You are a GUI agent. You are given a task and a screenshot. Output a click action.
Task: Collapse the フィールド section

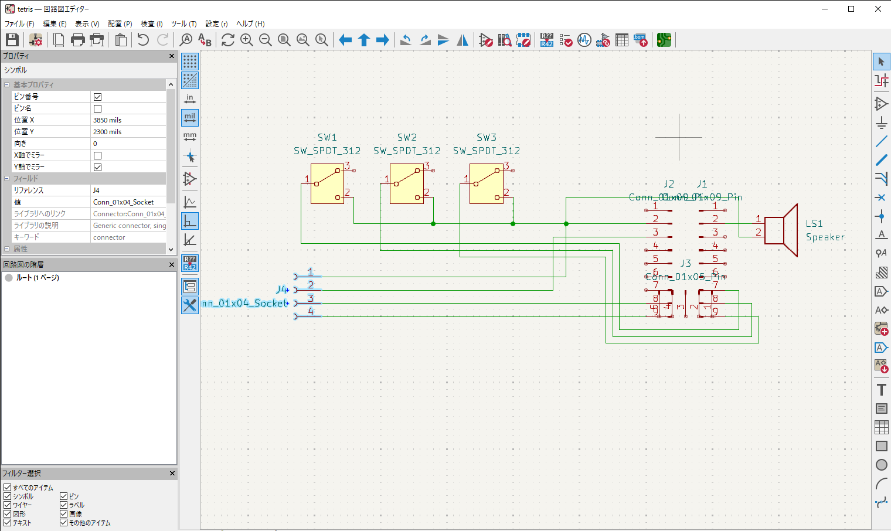tap(7, 179)
